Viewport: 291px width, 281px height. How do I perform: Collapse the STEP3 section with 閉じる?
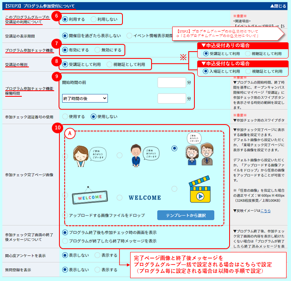[x=278, y=6]
